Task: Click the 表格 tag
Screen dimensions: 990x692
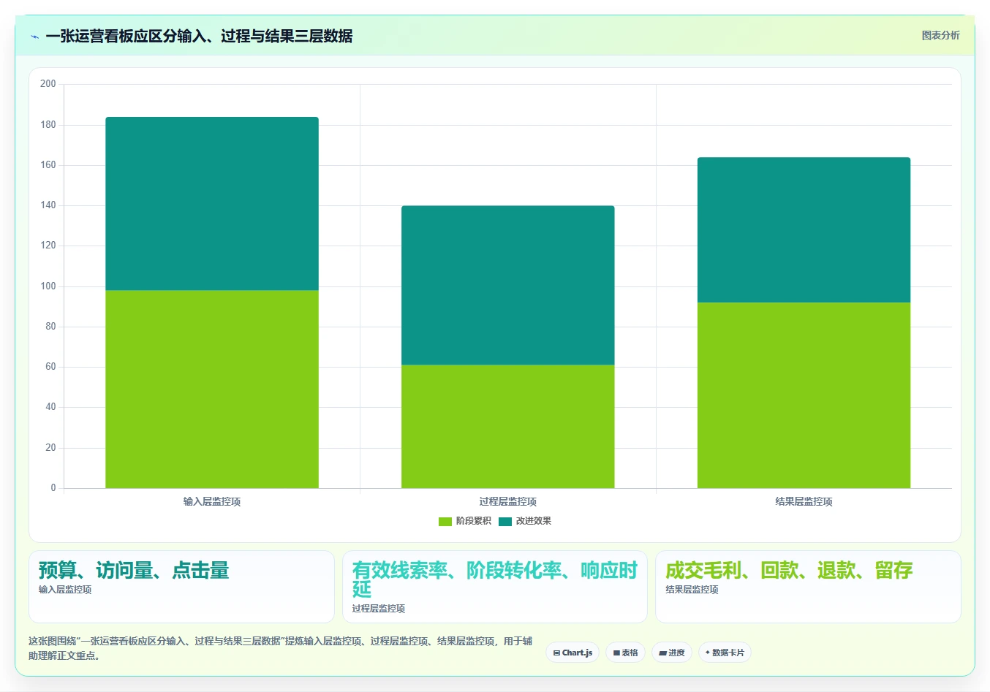Action: coord(625,653)
